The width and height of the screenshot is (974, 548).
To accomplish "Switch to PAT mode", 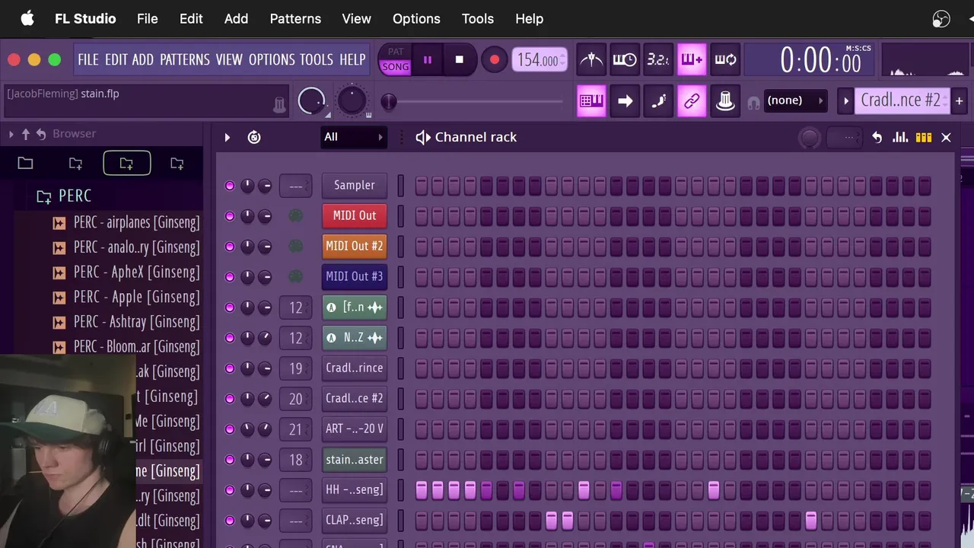I will pyautogui.click(x=396, y=52).
